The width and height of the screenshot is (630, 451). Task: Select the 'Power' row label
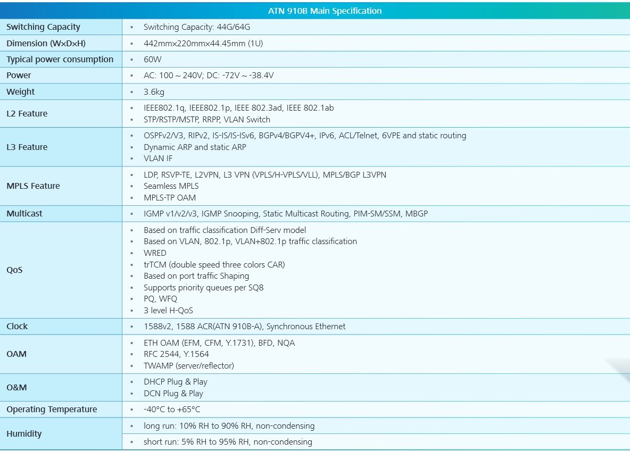pos(19,76)
